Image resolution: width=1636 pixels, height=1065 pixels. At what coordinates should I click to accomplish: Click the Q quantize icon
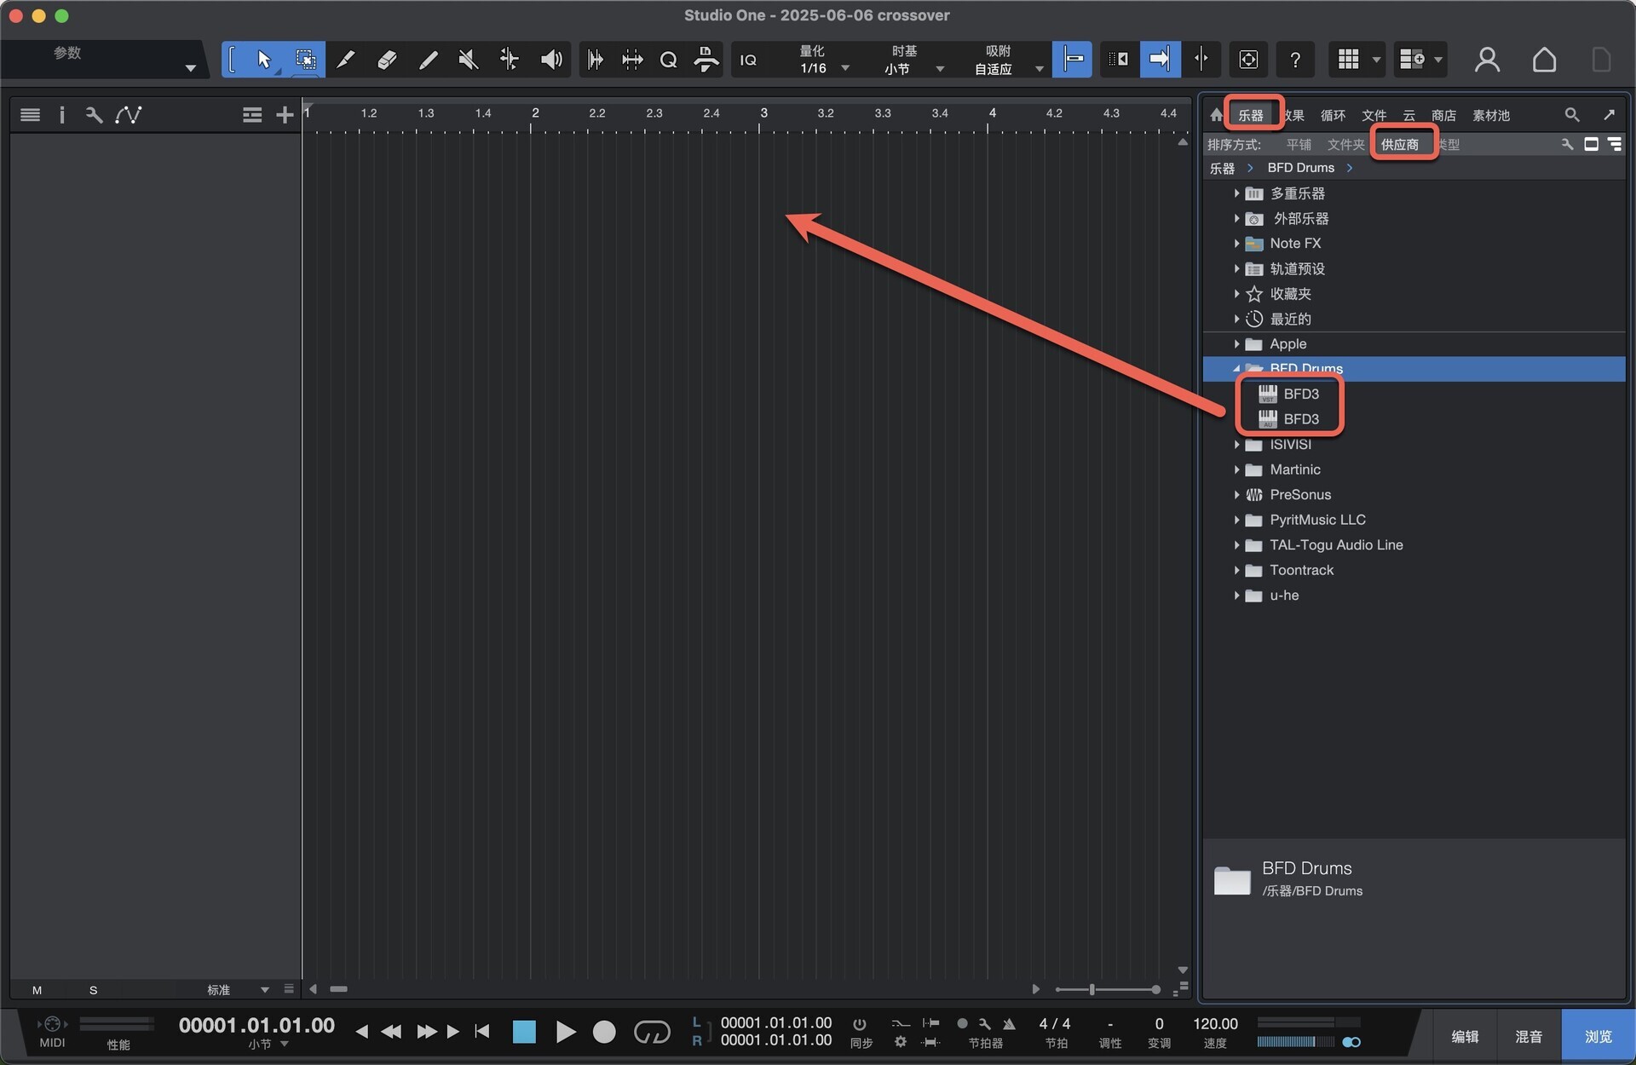pos(668,60)
